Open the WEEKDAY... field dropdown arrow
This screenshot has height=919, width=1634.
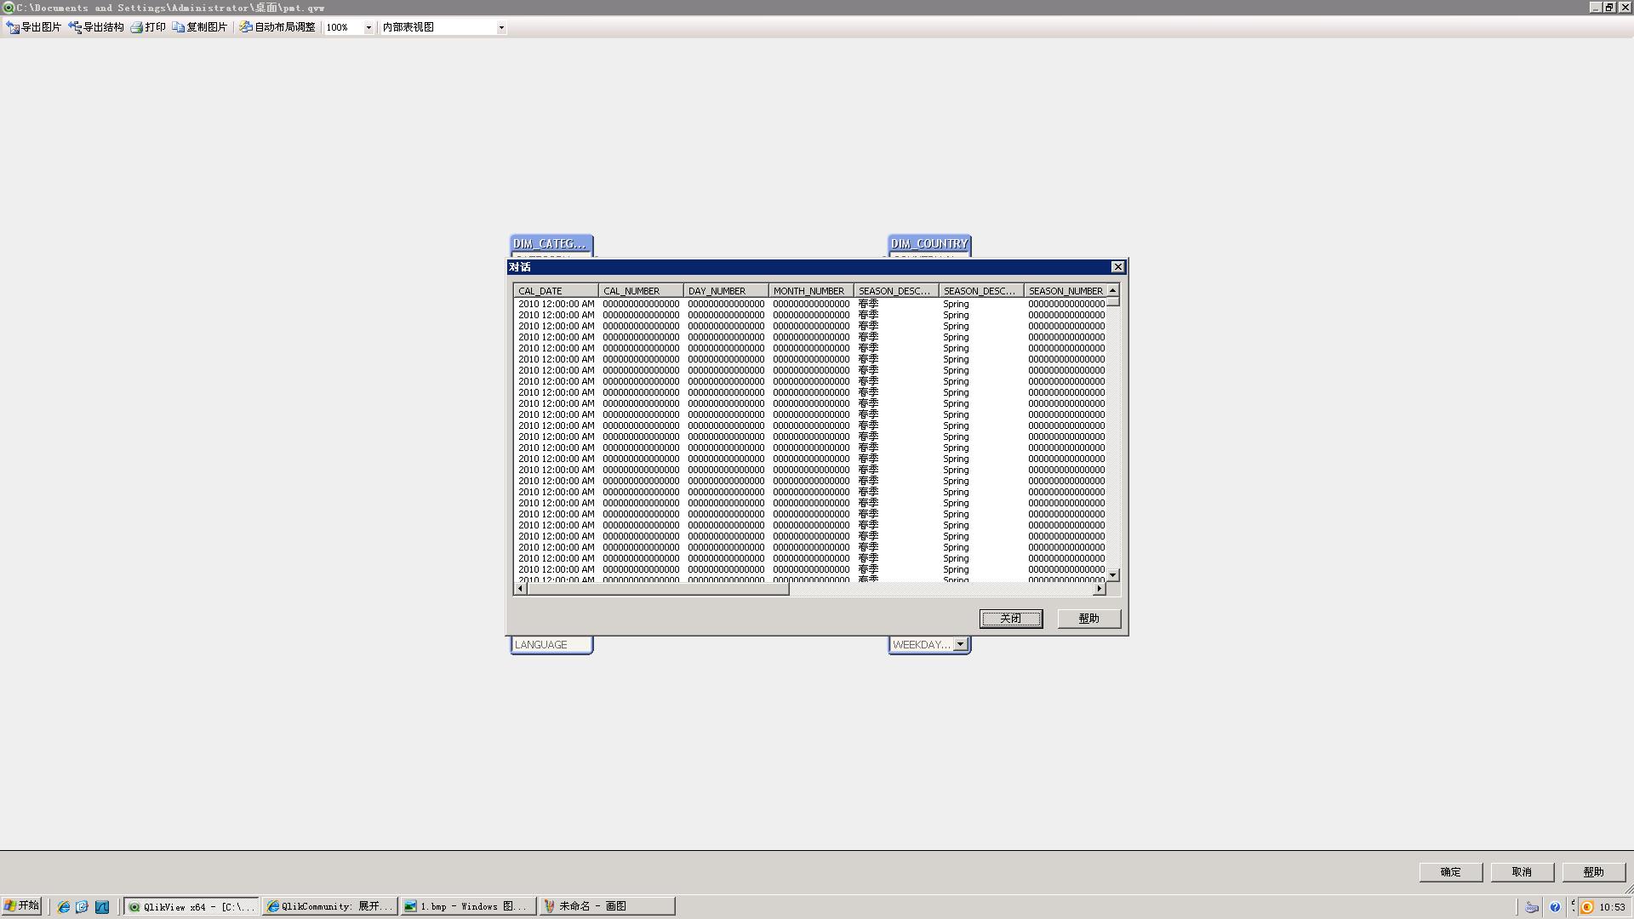[960, 644]
